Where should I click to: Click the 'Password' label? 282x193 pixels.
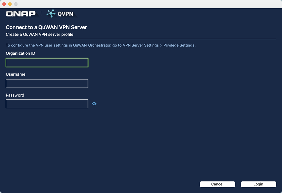(15, 95)
